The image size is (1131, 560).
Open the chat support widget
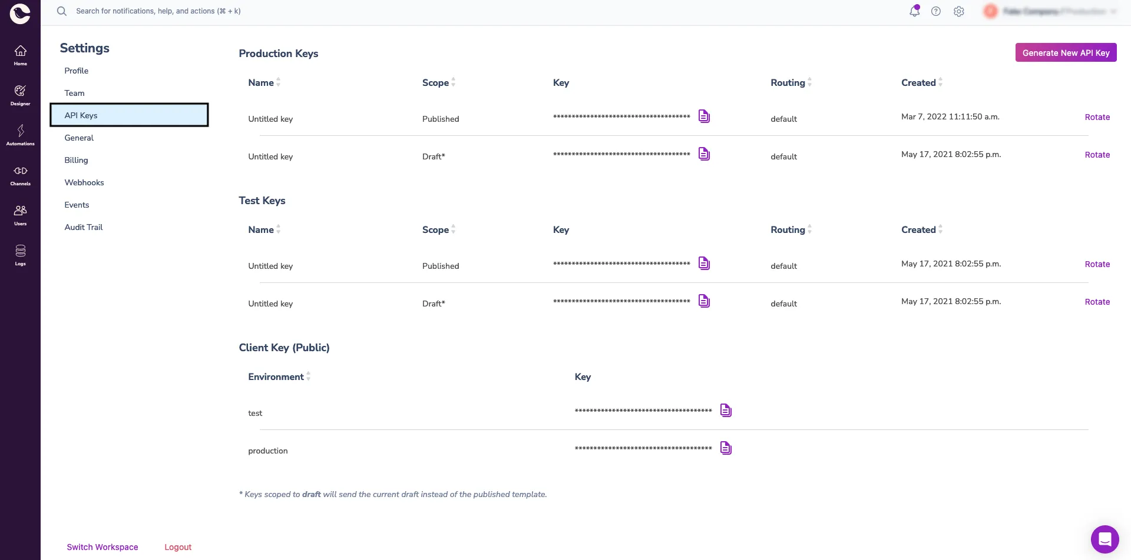(1104, 539)
